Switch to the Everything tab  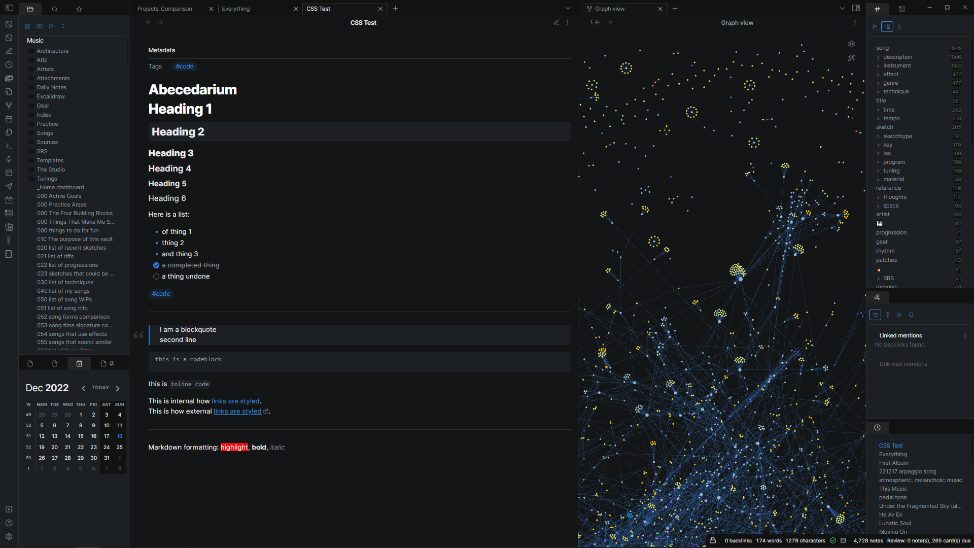tap(236, 9)
